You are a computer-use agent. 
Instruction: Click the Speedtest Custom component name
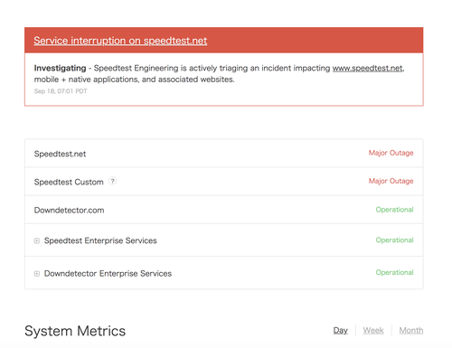(69, 182)
